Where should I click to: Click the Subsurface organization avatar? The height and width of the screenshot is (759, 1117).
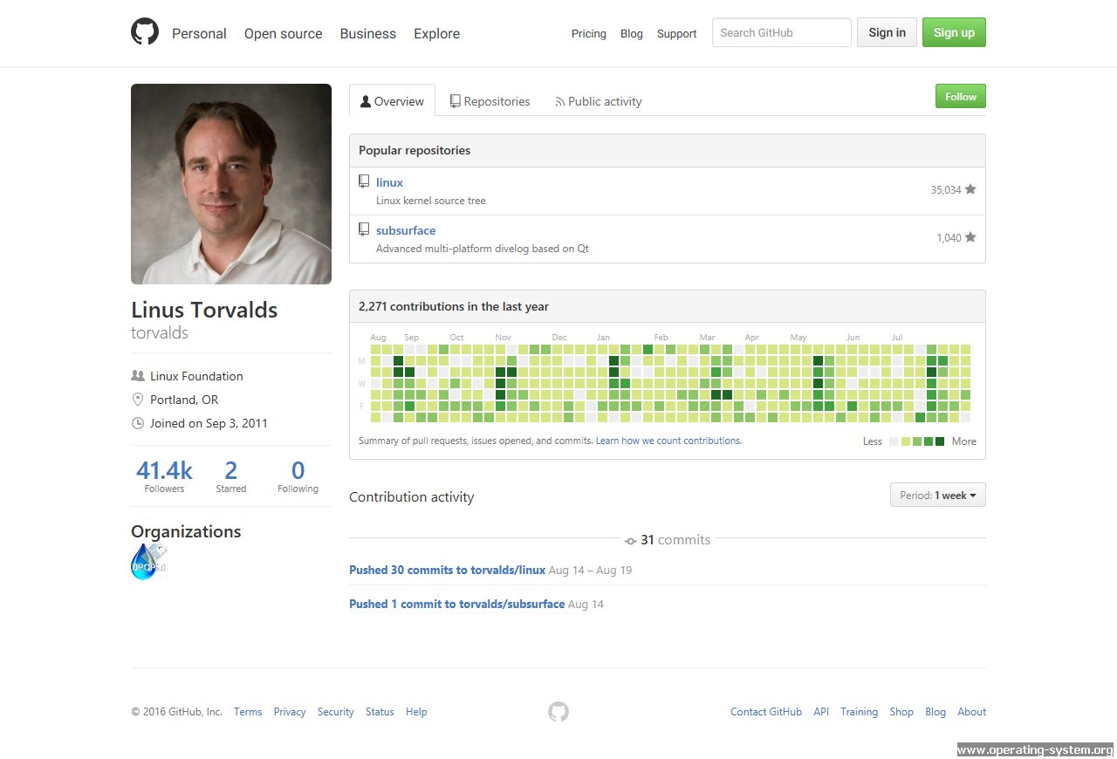(x=147, y=561)
